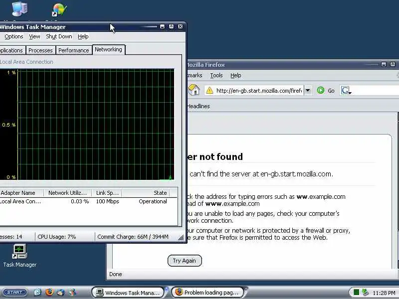Click green CPU usage tray icon
The height and width of the screenshot is (299, 399).
pos(357,293)
